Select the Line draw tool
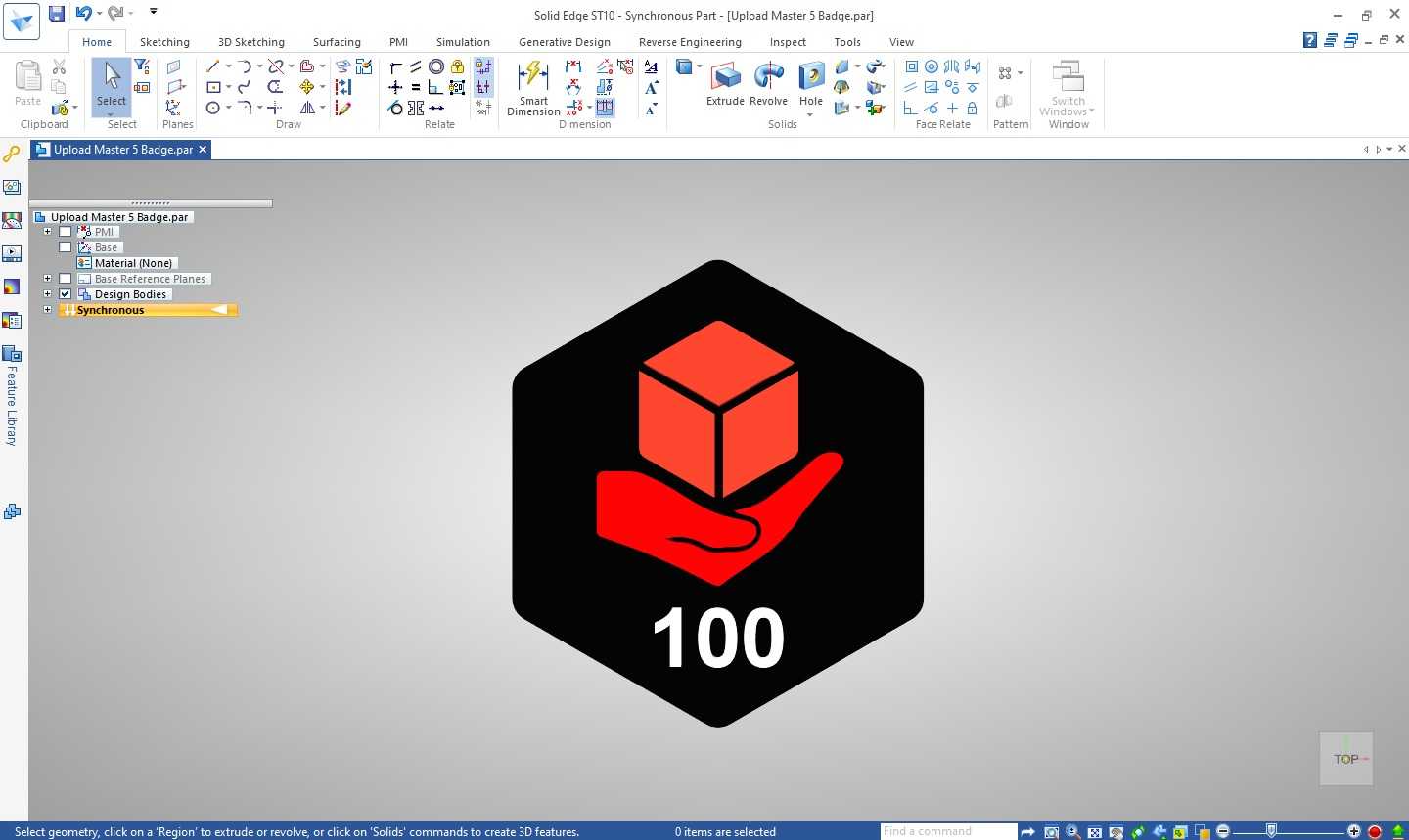 [x=212, y=66]
